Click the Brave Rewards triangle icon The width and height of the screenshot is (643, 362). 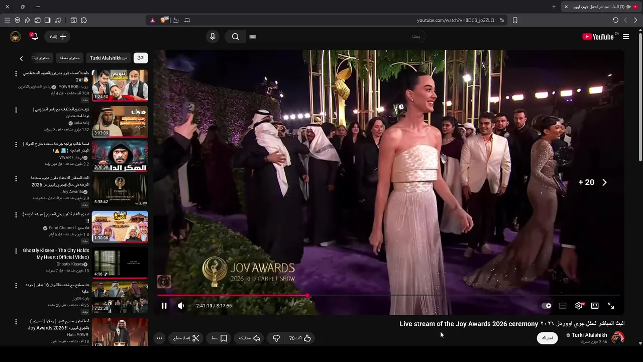tap(153, 20)
